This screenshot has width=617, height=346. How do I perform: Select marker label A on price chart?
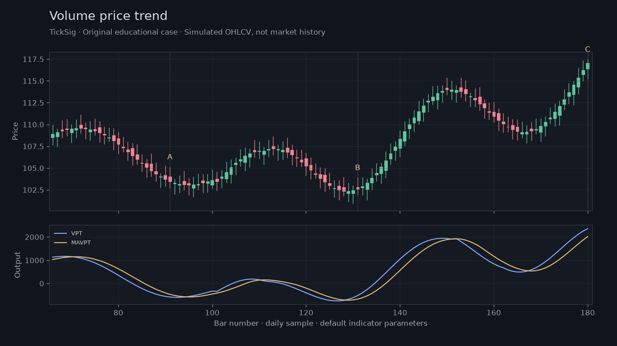point(170,157)
